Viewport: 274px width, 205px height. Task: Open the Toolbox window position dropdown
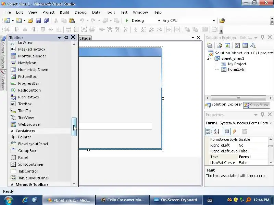point(59,38)
